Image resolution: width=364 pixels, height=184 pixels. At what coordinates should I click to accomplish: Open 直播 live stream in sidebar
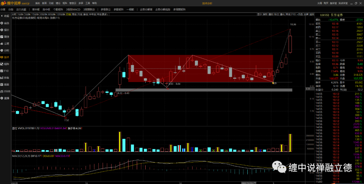[5, 98]
